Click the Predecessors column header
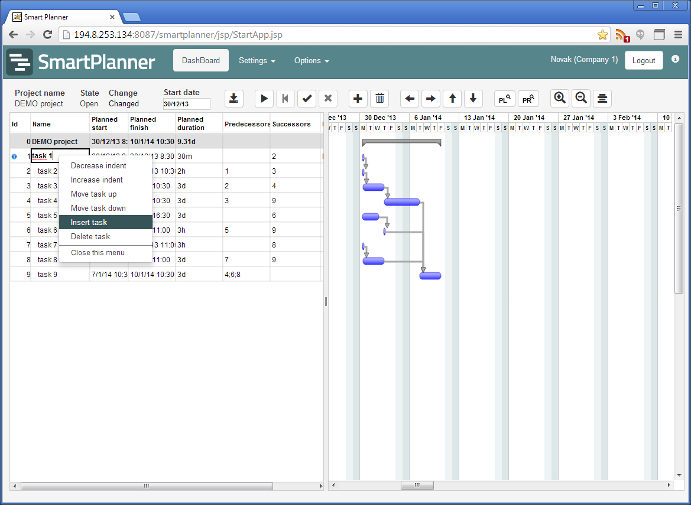691x505 pixels. pyautogui.click(x=246, y=123)
